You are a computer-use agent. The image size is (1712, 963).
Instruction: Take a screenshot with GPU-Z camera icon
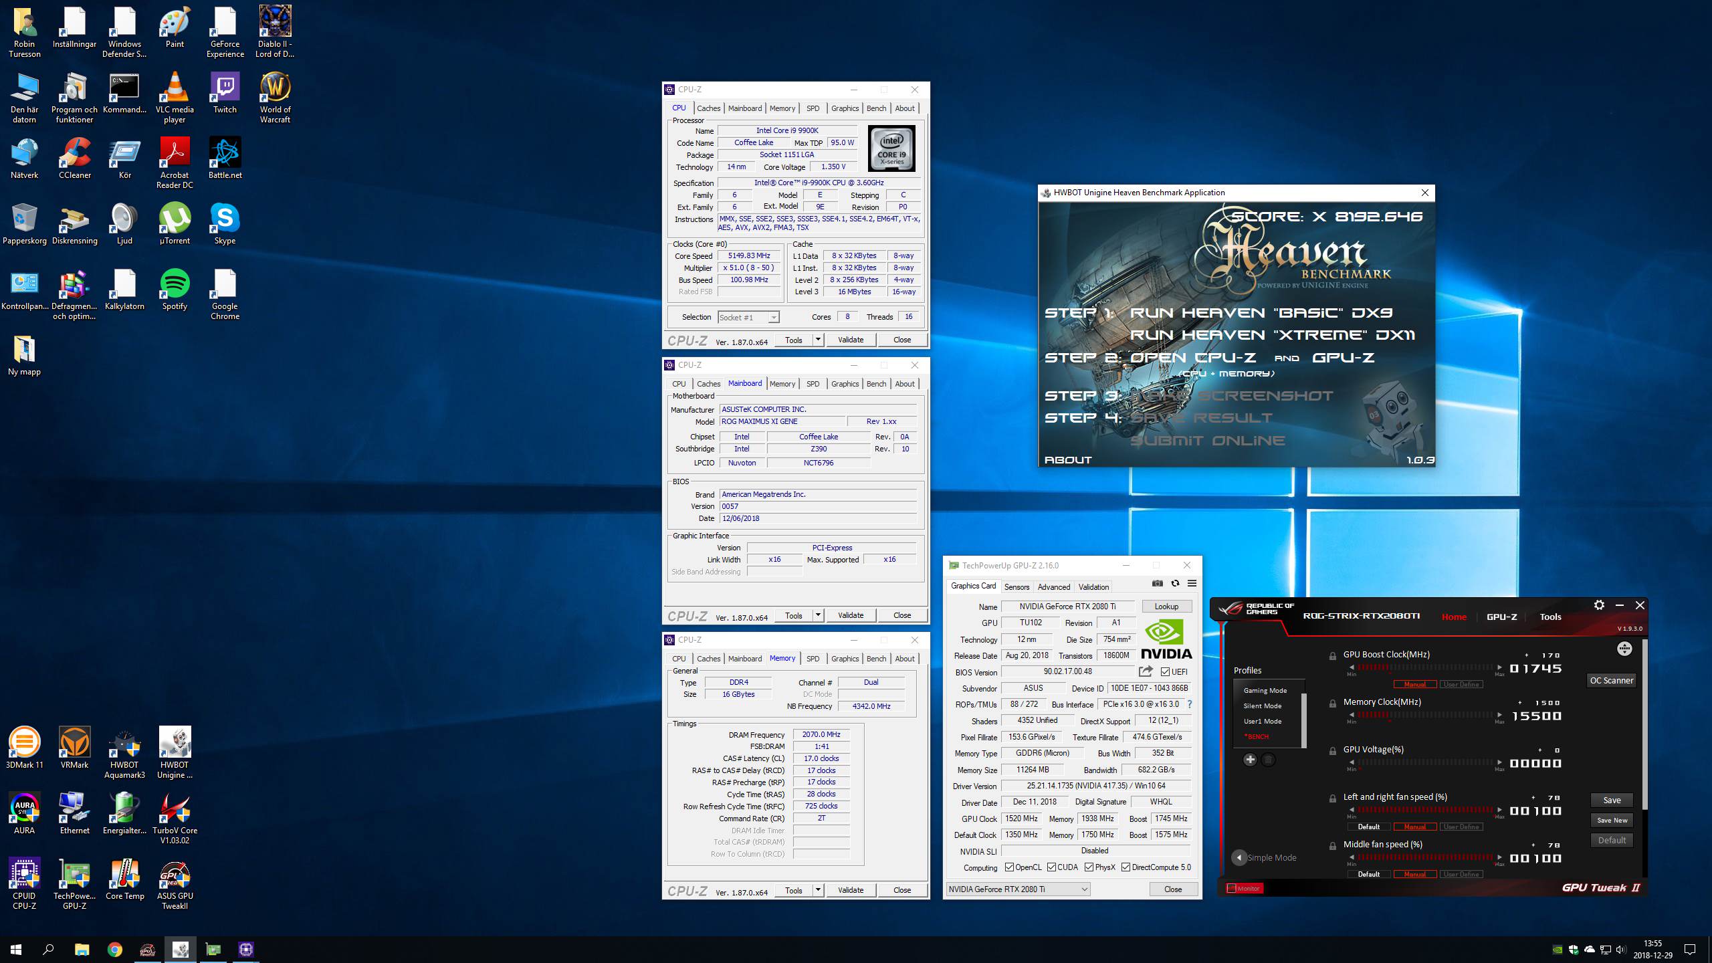click(x=1158, y=583)
